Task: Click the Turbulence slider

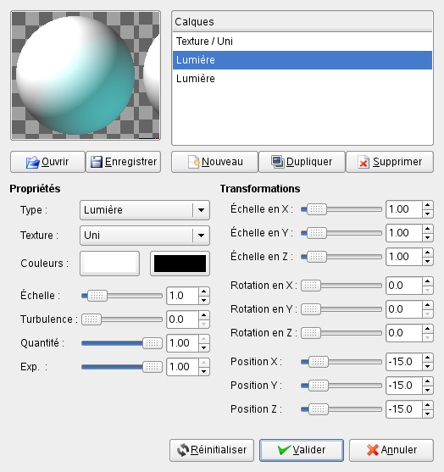Action: click(122, 319)
